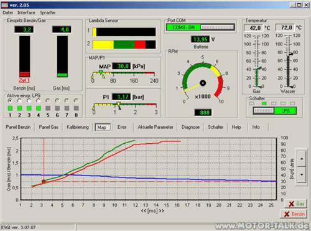This screenshot has height=231, width=311.
Task: Open the Sprache menu
Action: coord(47,12)
